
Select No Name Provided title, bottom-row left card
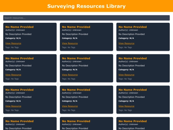20,121
